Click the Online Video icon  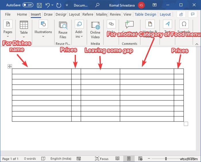(95, 25)
